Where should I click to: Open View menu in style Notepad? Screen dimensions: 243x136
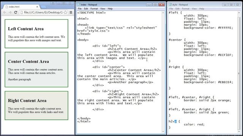click(194, 9)
